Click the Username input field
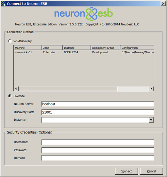This screenshot has width=167, height=177. point(98,142)
